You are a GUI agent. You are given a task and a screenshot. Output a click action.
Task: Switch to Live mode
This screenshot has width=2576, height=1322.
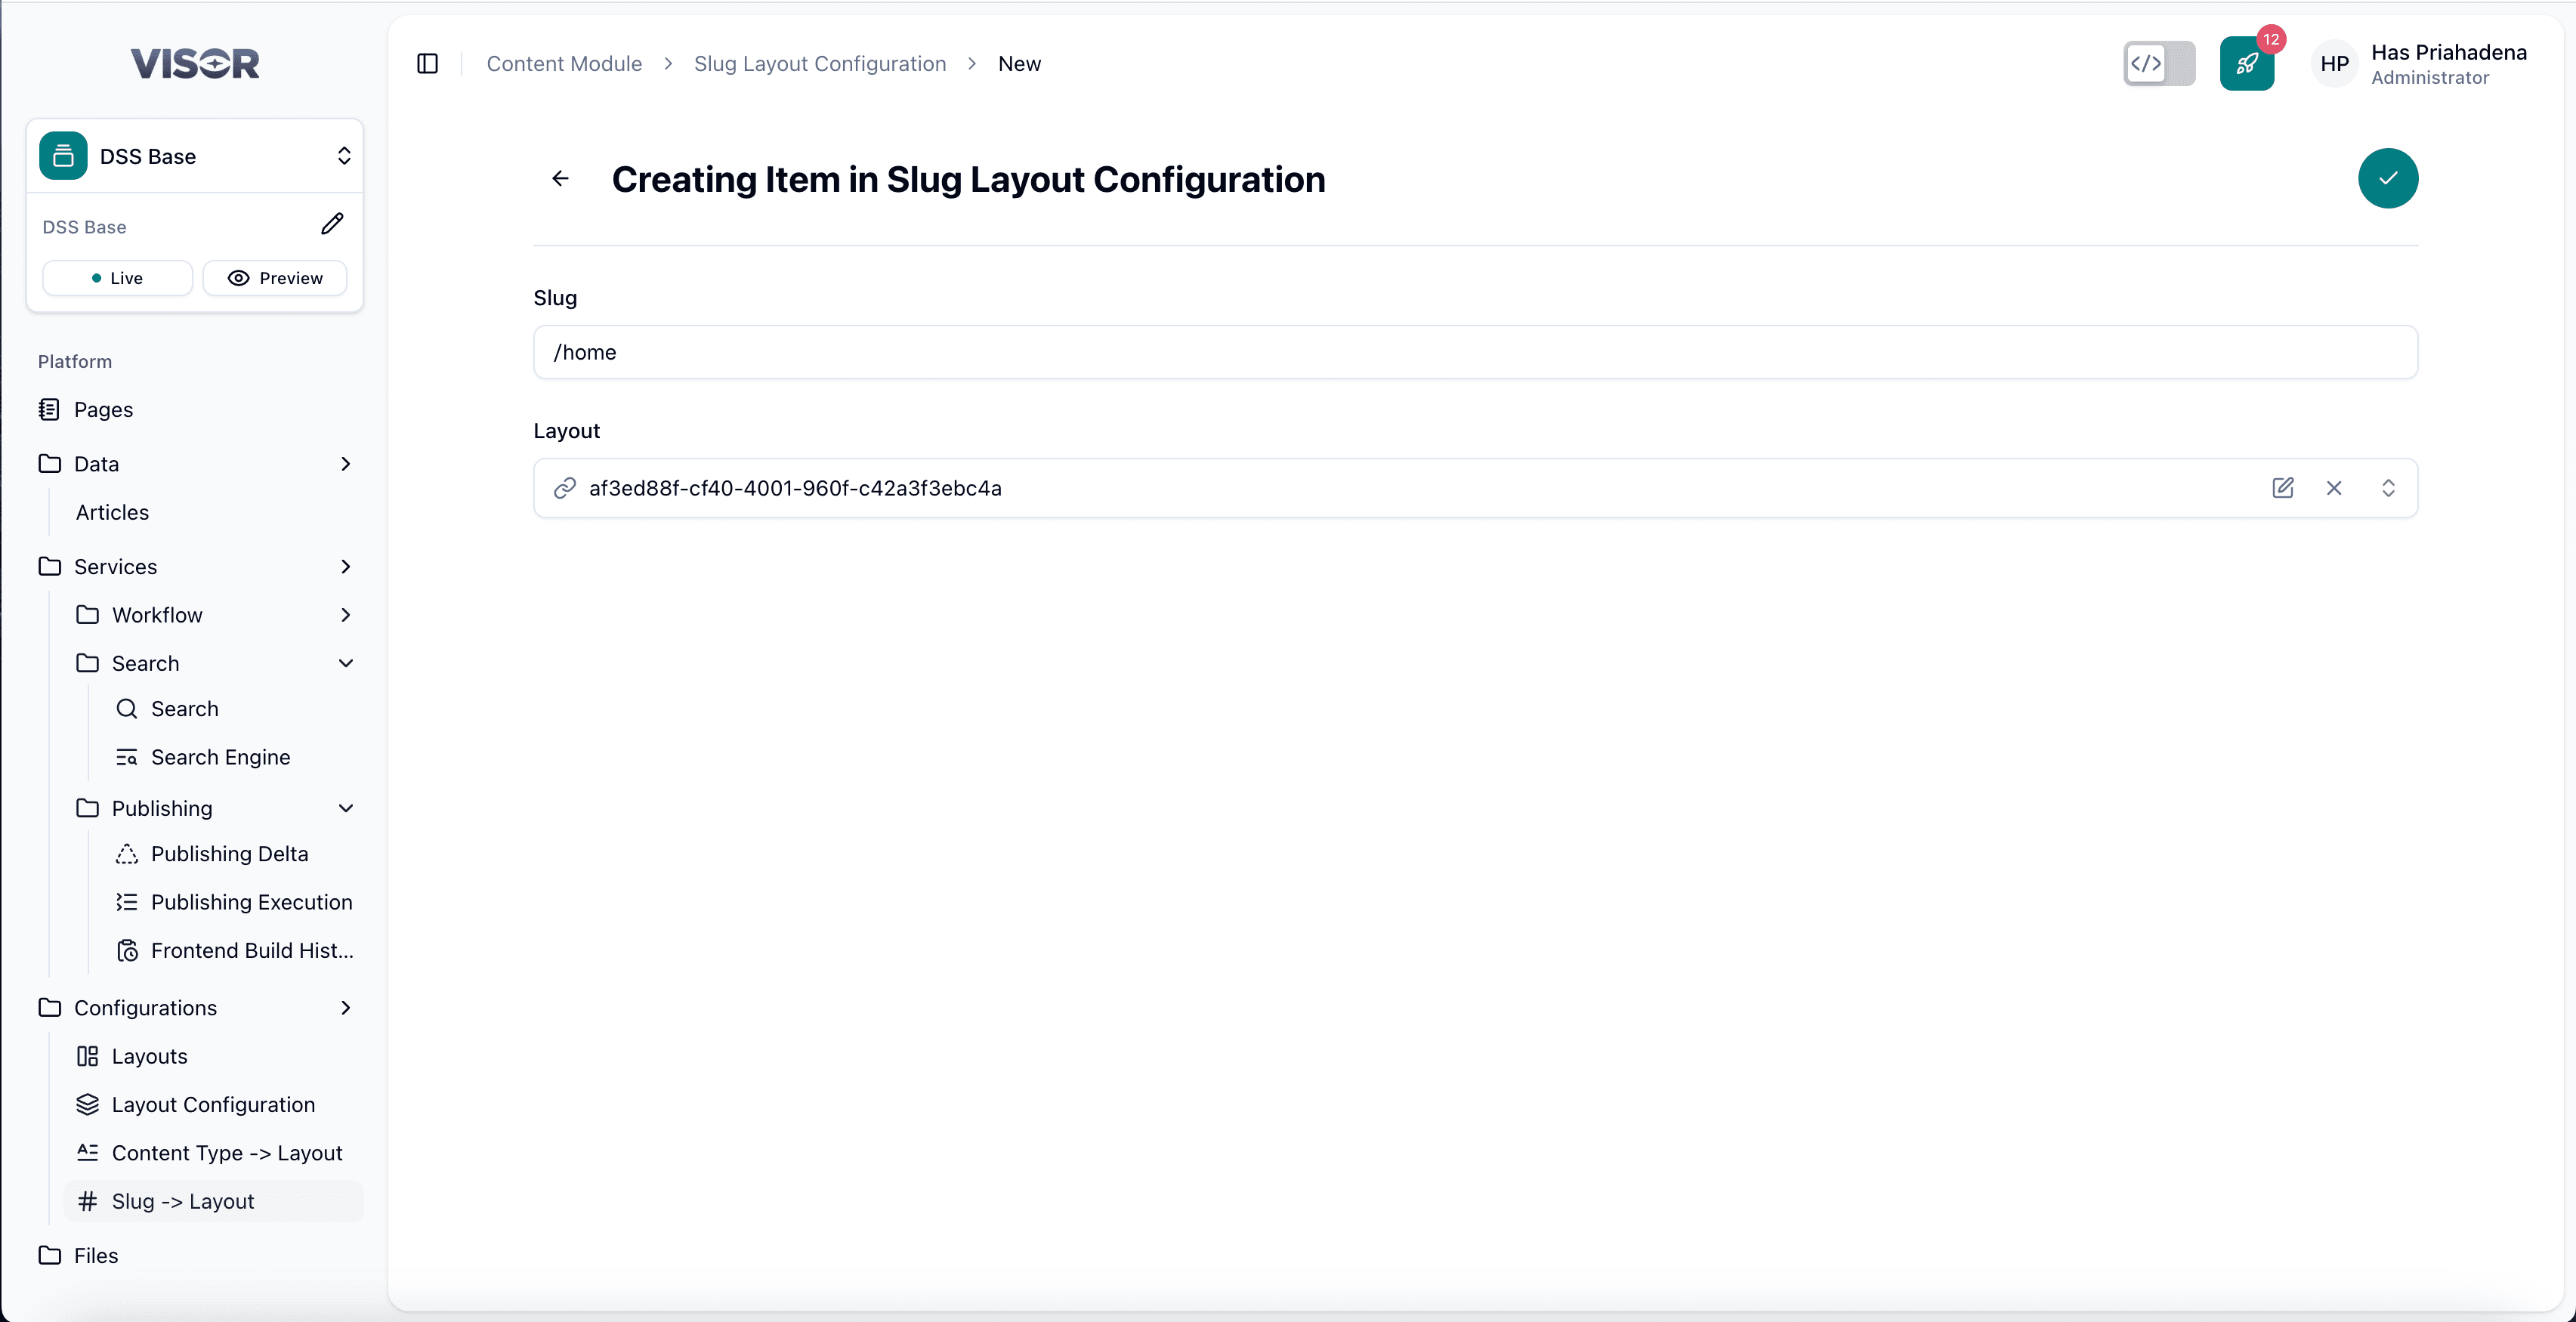(117, 277)
